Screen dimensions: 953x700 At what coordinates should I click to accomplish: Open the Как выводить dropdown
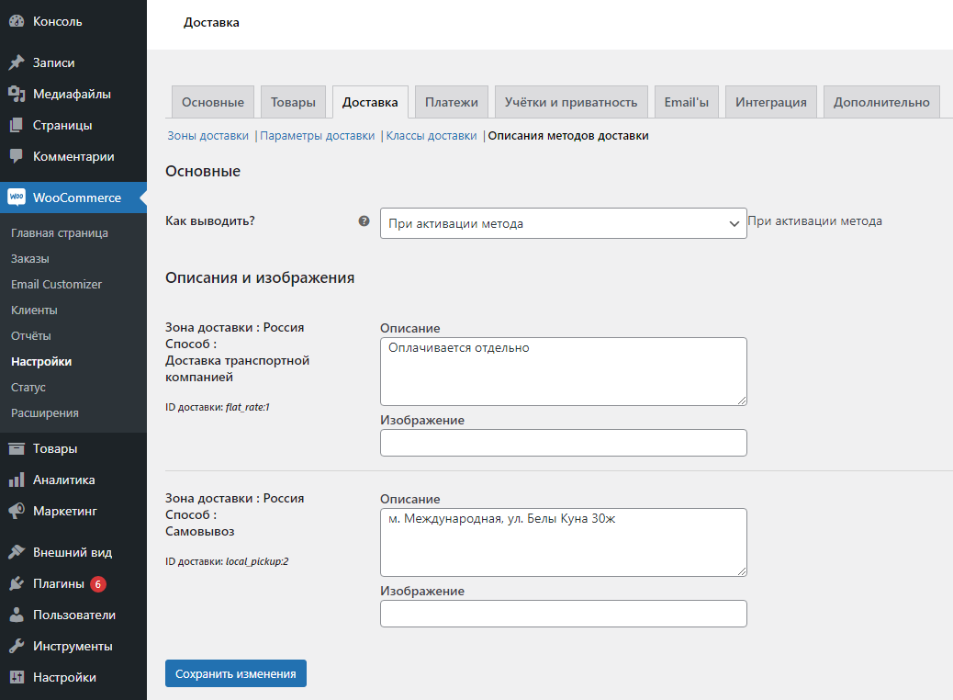tap(564, 223)
